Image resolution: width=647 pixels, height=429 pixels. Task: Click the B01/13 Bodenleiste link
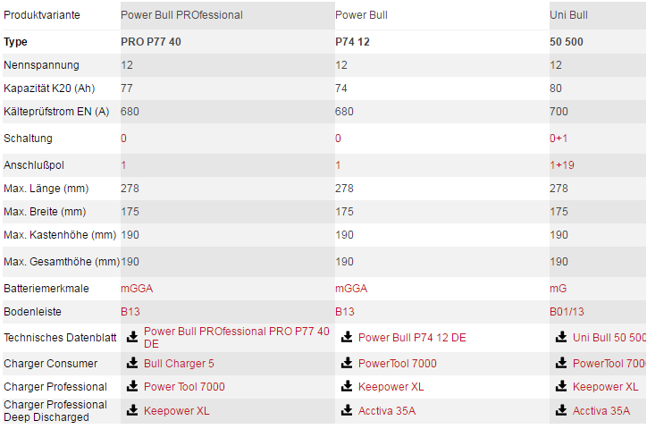(x=567, y=312)
